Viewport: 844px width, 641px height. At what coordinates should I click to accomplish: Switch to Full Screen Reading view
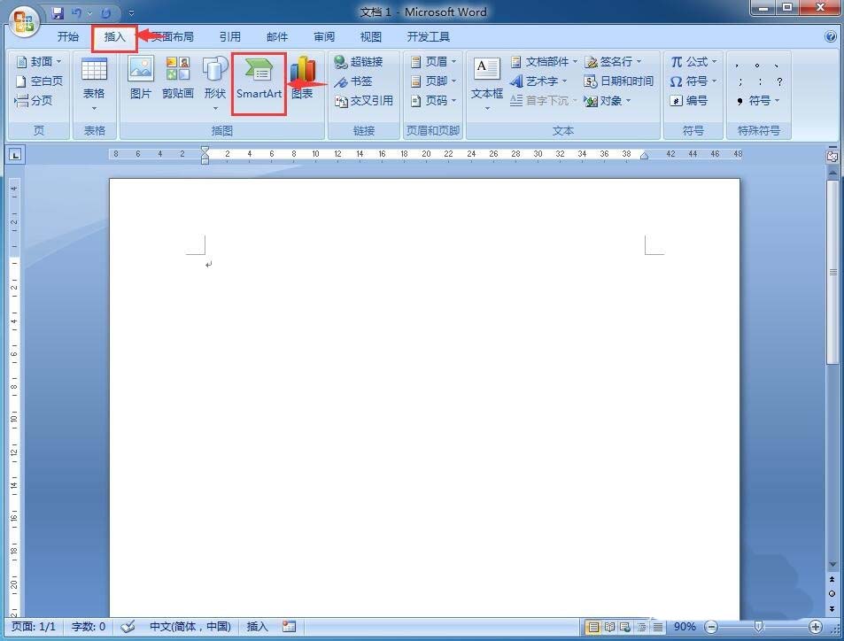point(609,627)
